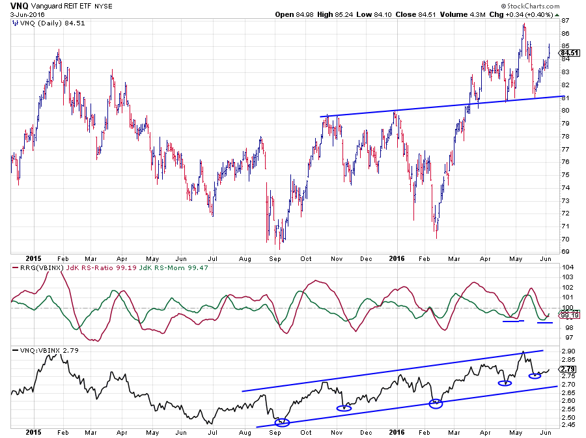Click the OHLC bar icon beside VNQ (Daily)

pyautogui.click(x=15, y=23)
